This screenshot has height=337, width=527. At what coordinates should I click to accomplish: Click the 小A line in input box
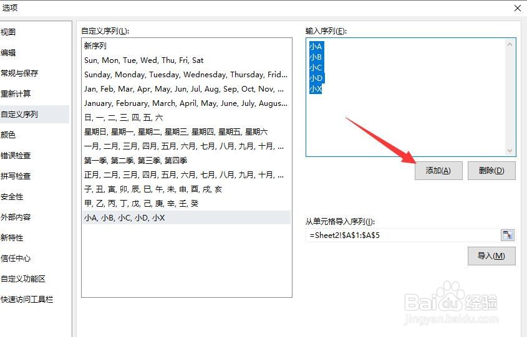316,46
